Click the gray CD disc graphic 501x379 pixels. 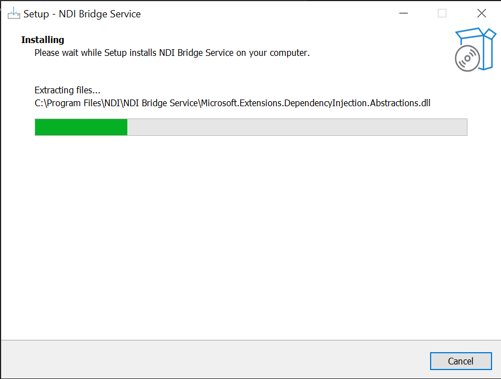click(467, 59)
